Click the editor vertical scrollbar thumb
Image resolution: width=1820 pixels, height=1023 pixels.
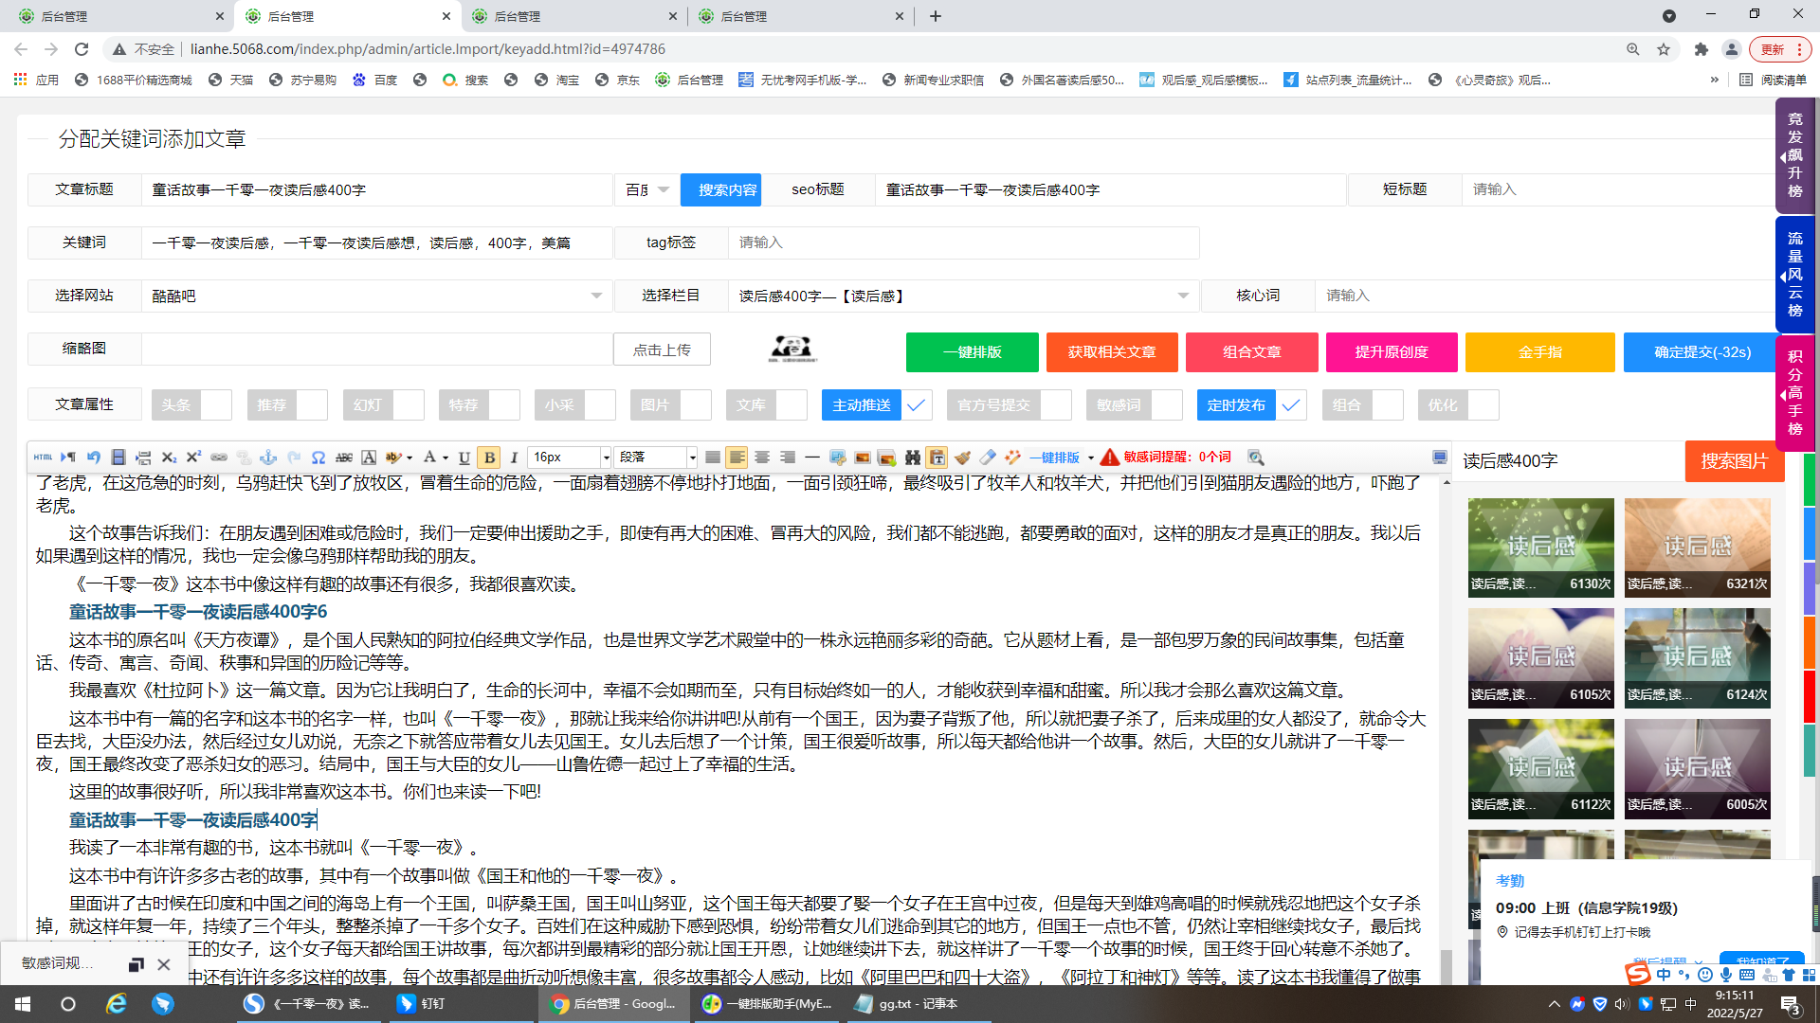1446,966
